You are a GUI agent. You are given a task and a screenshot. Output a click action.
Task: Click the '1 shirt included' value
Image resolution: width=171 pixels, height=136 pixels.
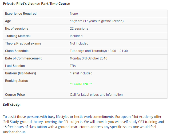(81, 73)
